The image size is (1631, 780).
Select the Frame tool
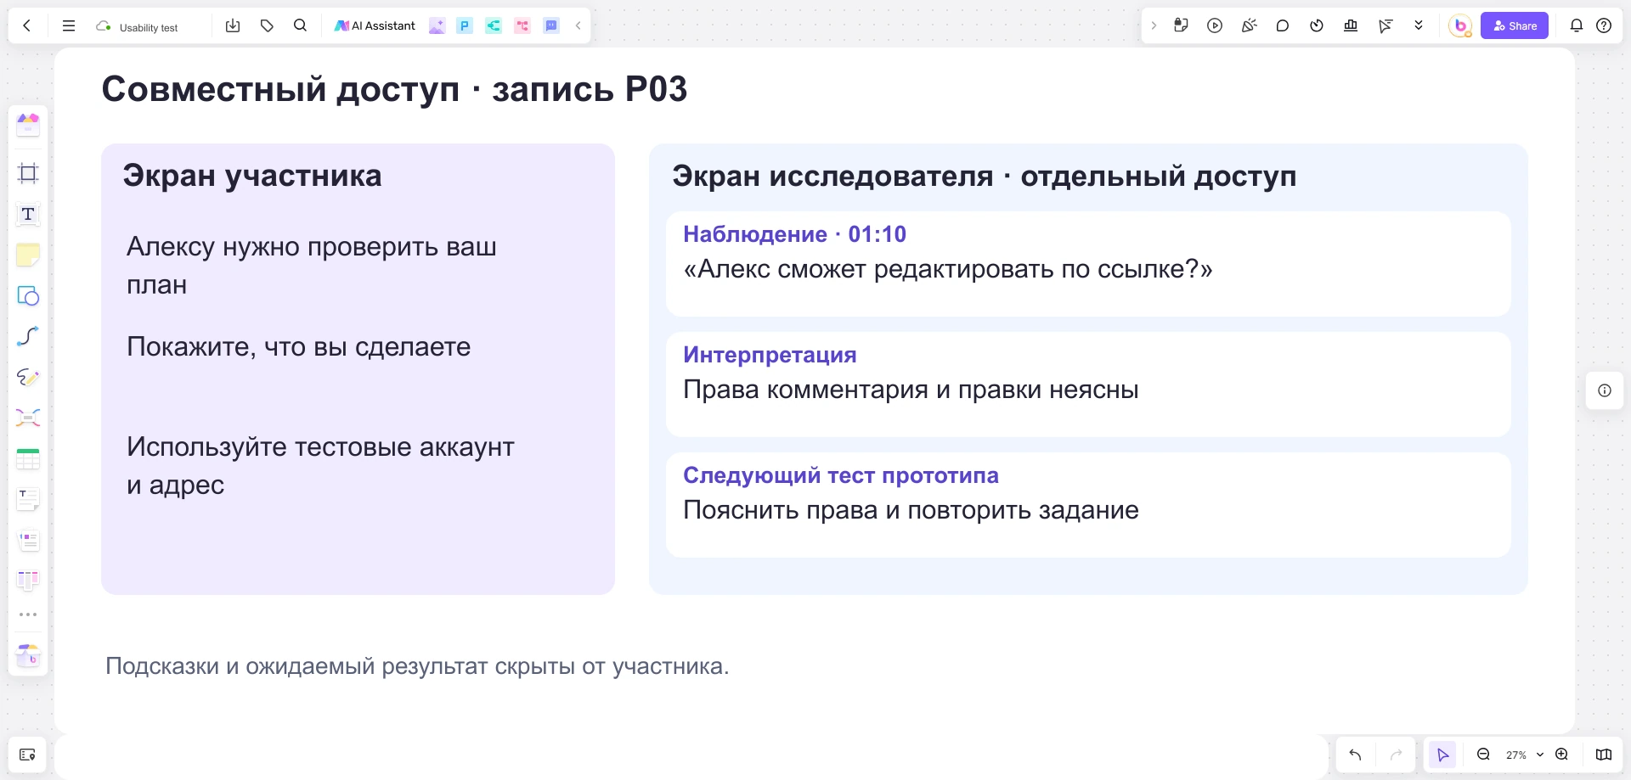tap(28, 173)
